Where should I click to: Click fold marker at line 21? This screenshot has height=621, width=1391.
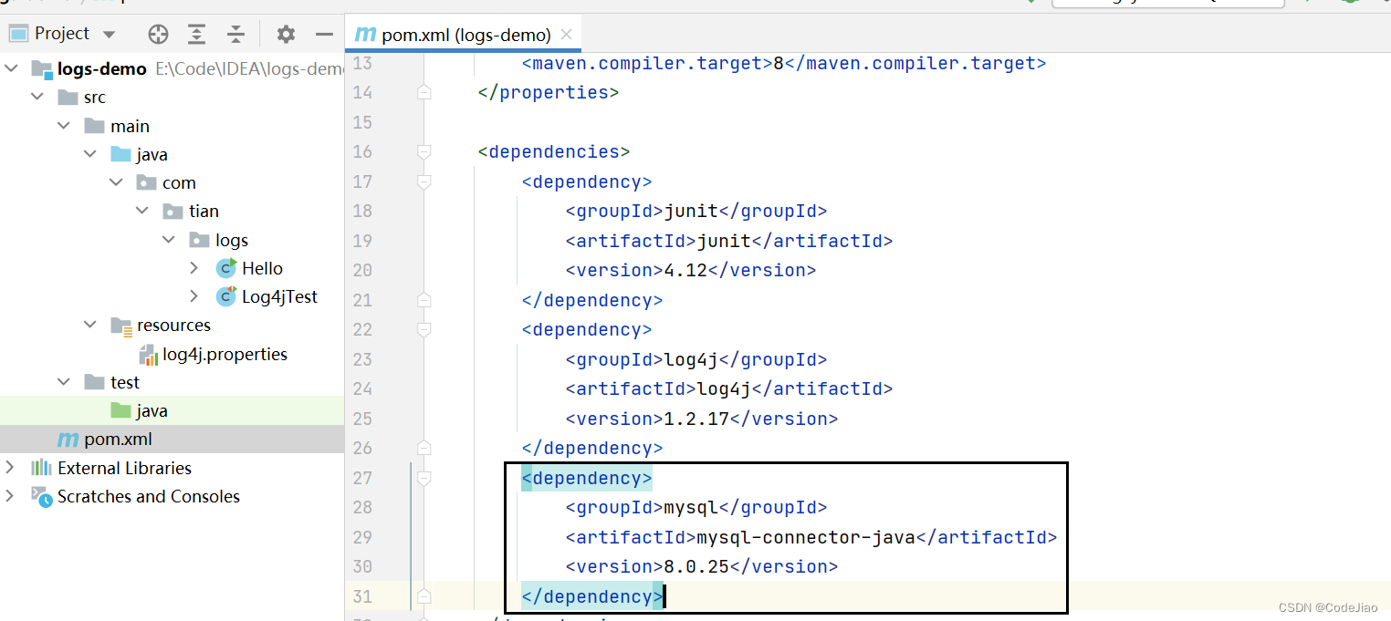(424, 300)
